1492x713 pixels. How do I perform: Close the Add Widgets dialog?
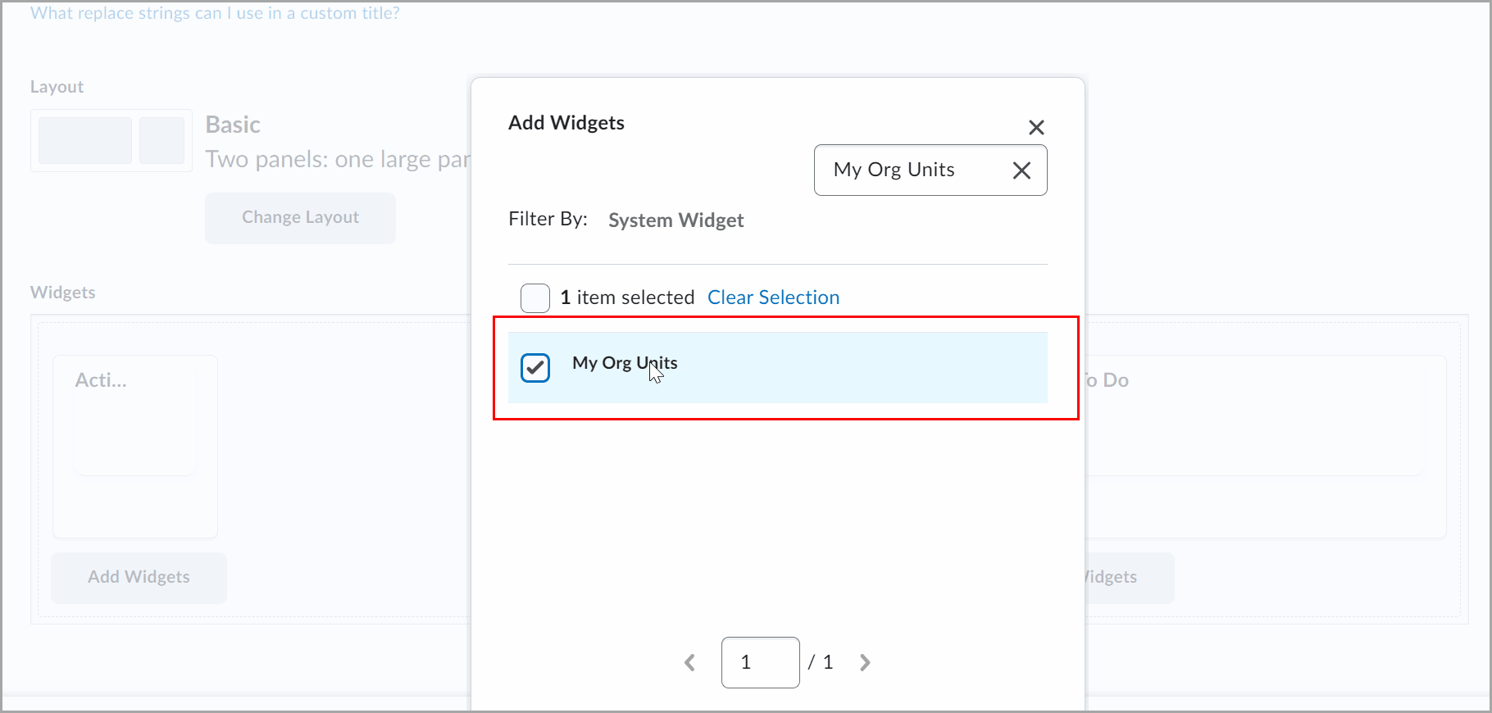tap(1036, 127)
